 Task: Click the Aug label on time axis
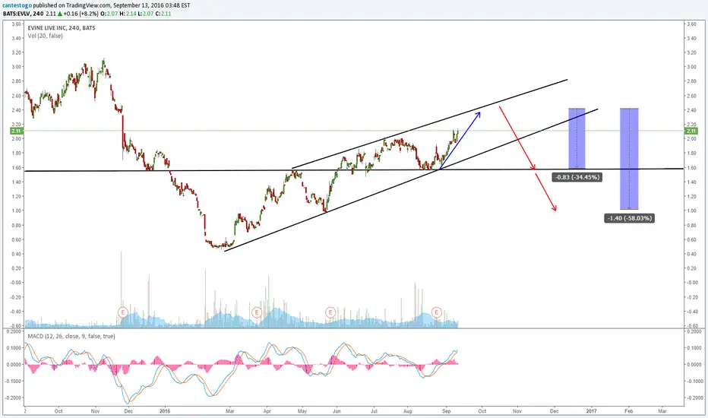pos(407,411)
